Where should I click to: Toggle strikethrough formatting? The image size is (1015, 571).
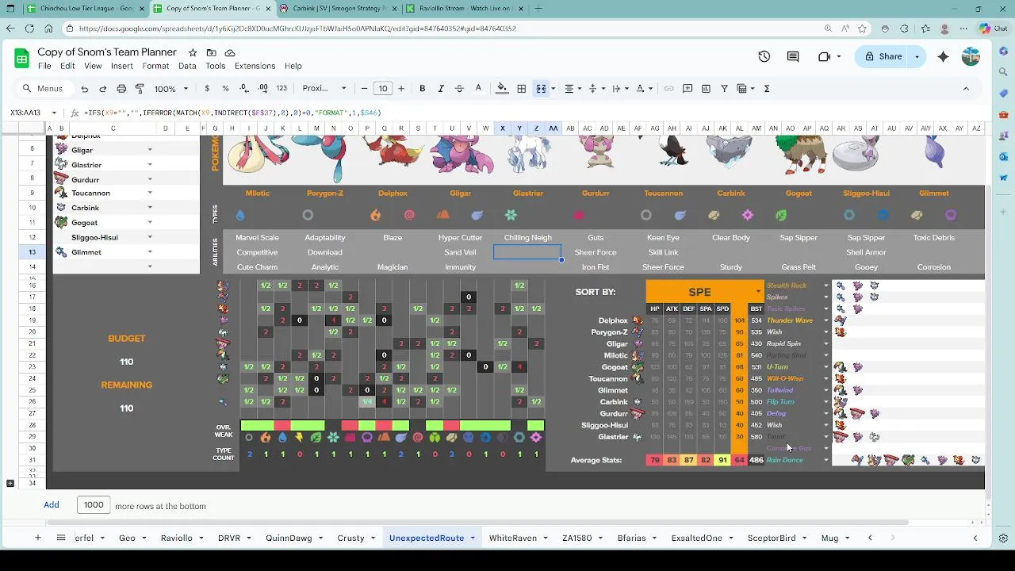[459, 89]
